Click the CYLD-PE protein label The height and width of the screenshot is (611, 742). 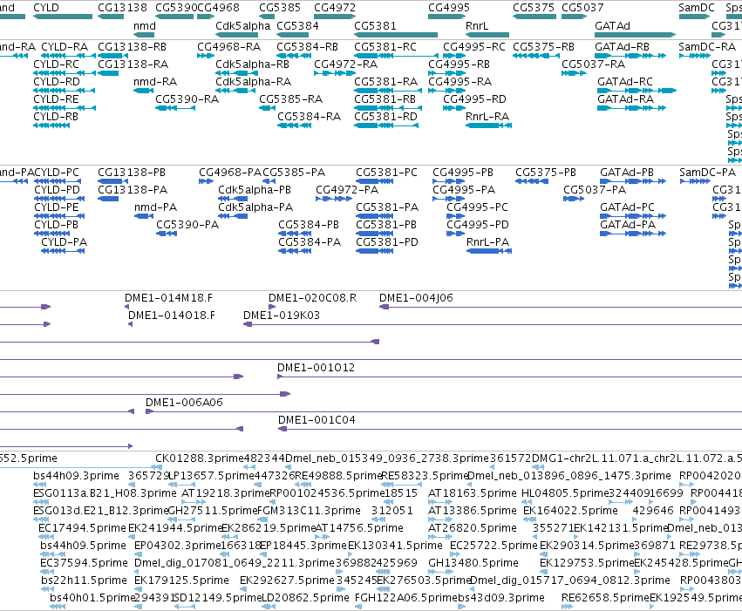[57, 207]
